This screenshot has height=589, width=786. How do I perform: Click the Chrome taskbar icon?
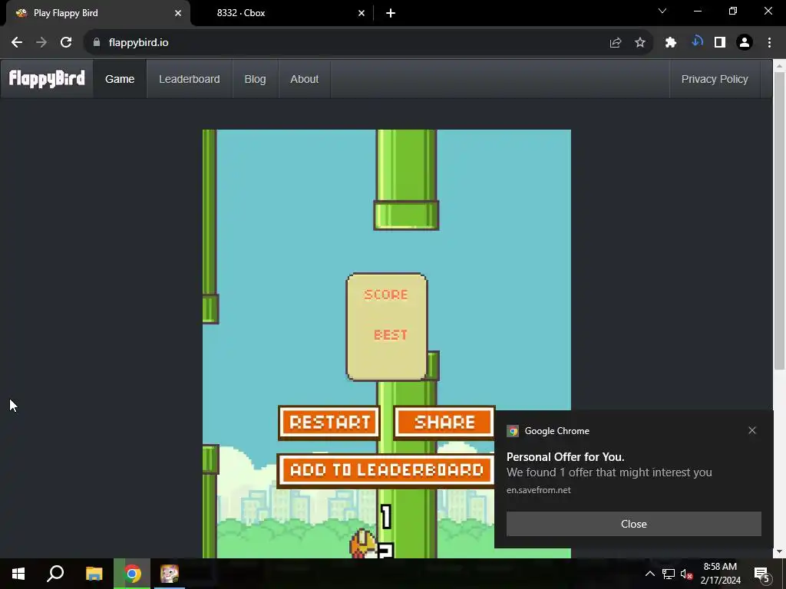coord(132,574)
